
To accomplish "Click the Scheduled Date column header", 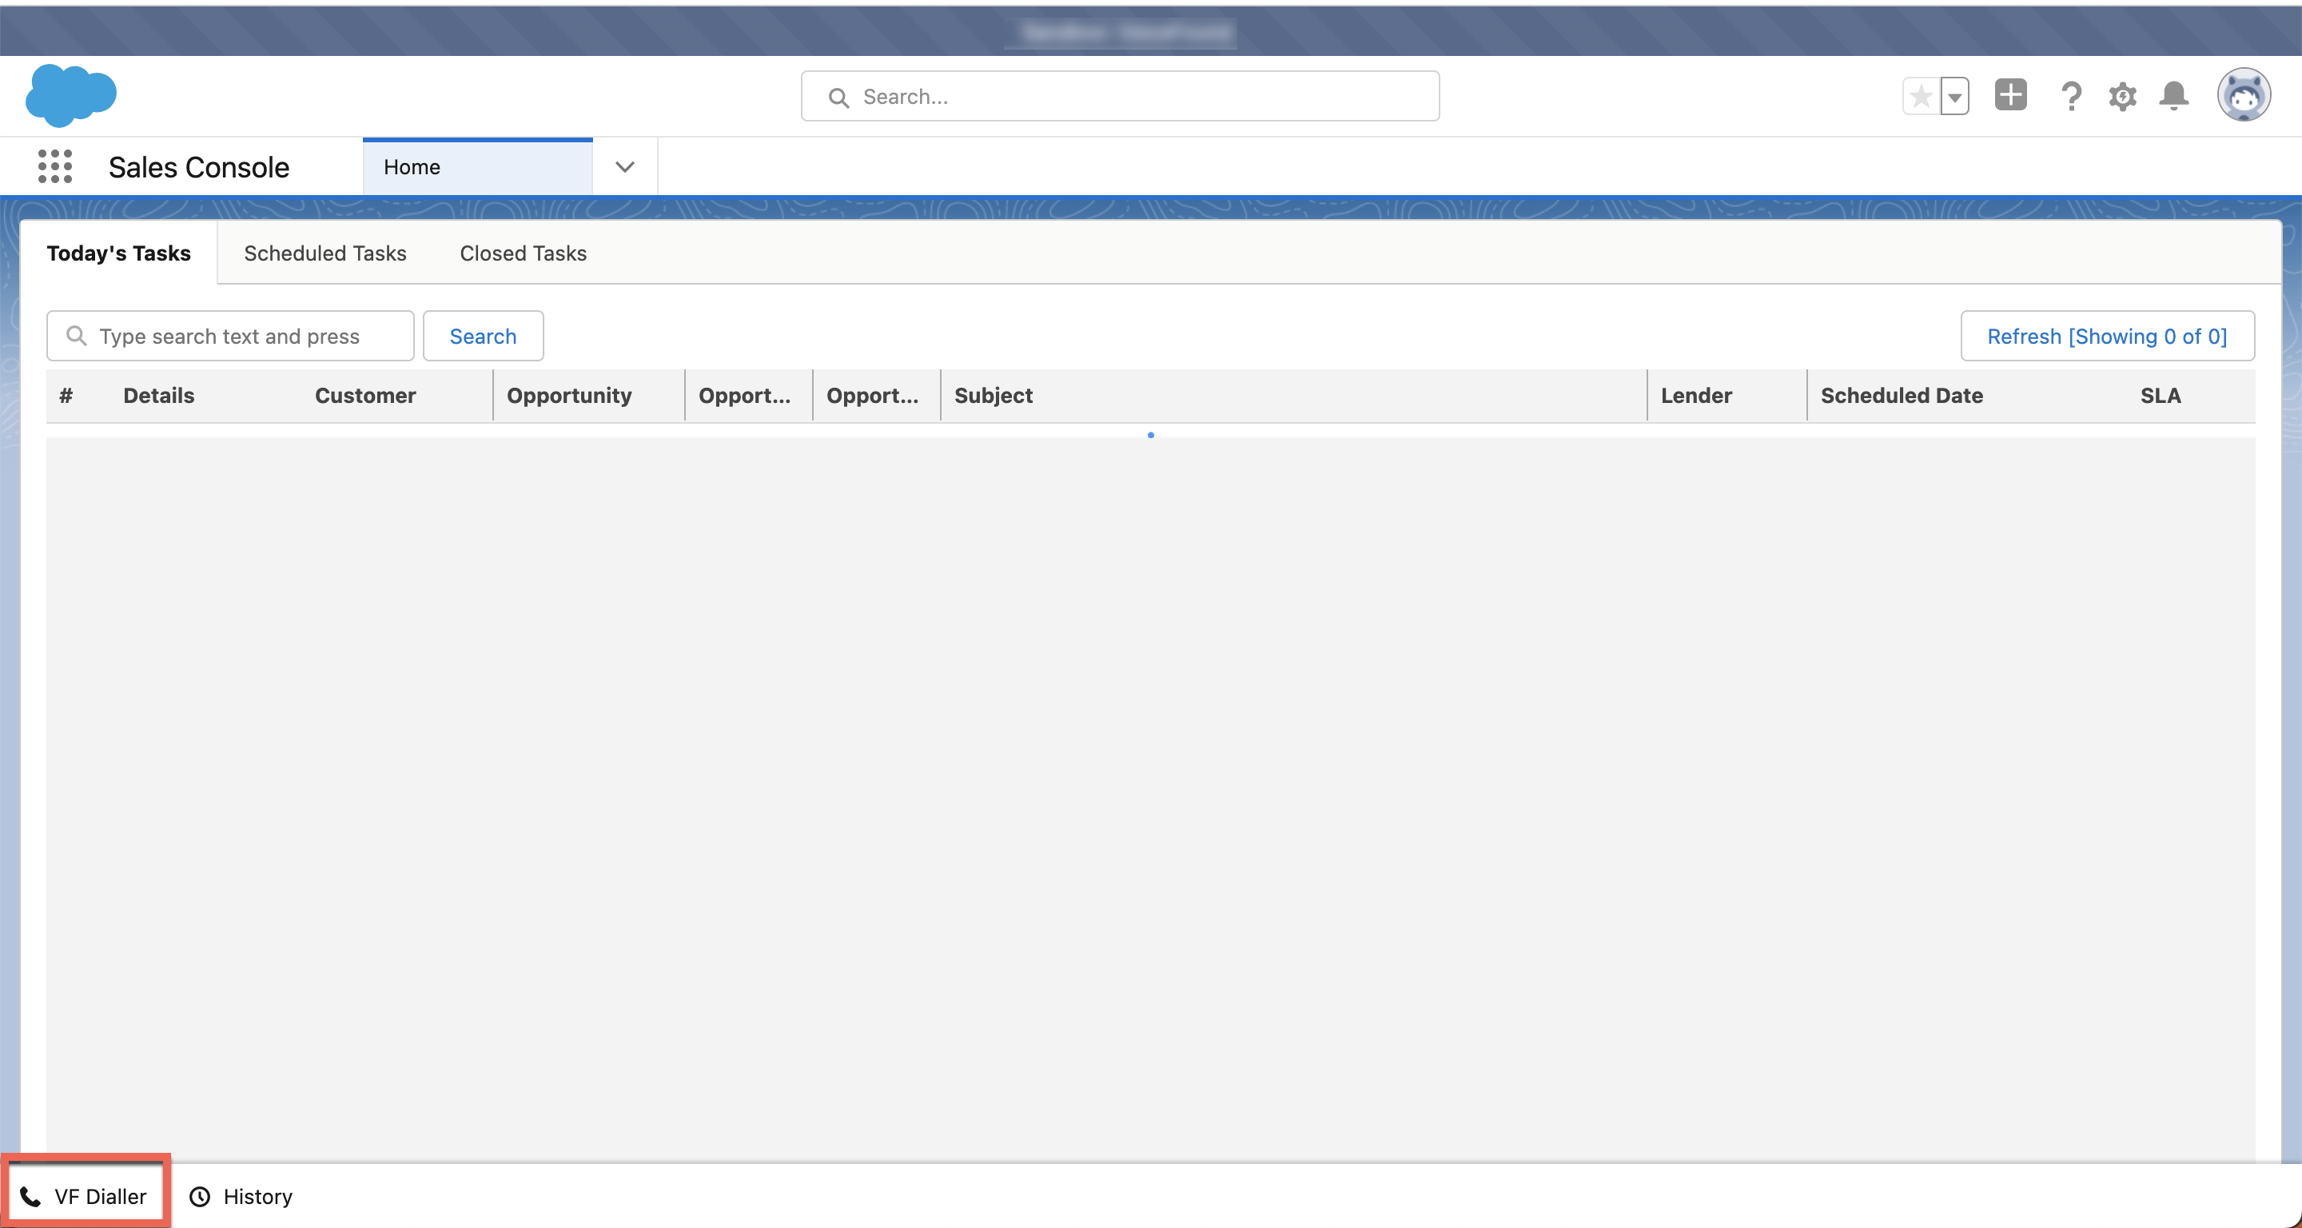I will pos(1901,395).
